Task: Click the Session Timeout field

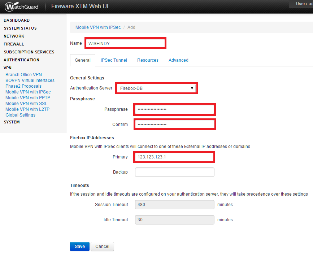Action: click(x=175, y=205)
